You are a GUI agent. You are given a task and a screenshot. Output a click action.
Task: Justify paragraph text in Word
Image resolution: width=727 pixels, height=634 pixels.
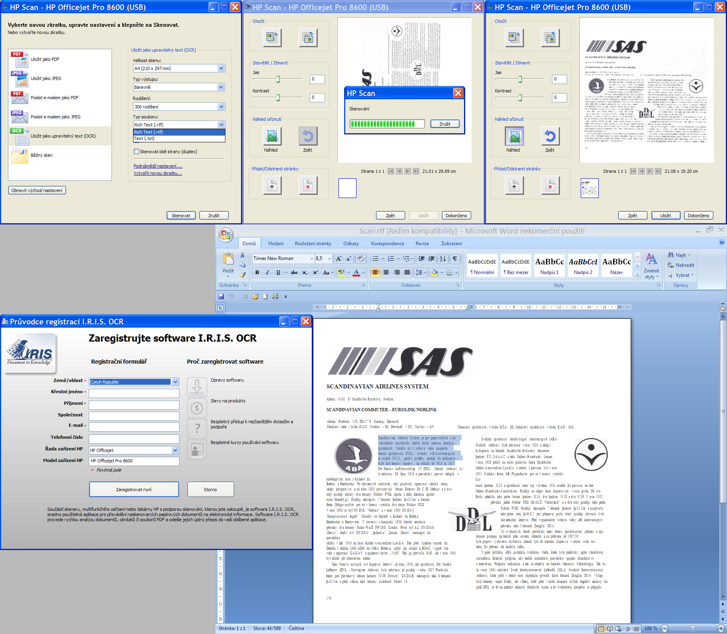407,272
